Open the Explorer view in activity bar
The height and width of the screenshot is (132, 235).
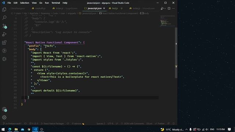(4, 10)
